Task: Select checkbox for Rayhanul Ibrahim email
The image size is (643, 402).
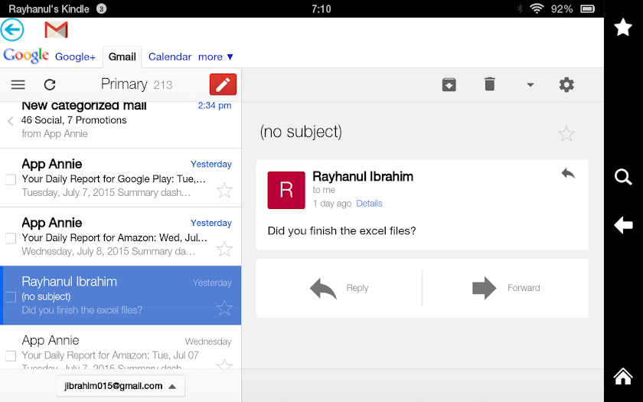Action: pos(11,297)
